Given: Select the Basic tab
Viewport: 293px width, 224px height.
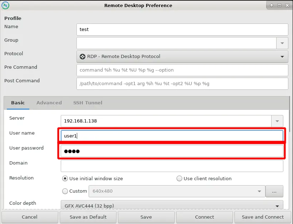Looking at the screenshot, I should tap(18, 103).
